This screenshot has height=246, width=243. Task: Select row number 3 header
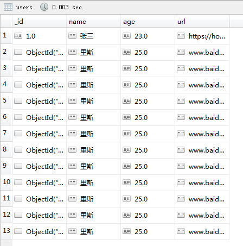[x=6, y=68]
